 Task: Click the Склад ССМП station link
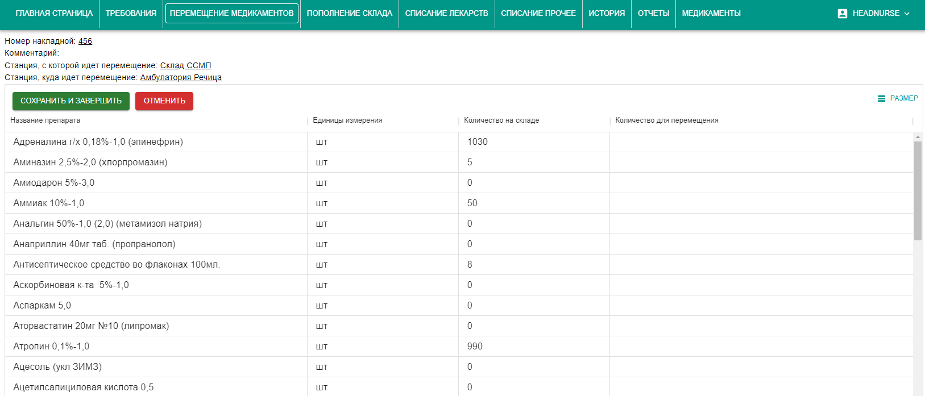[185, 65]
